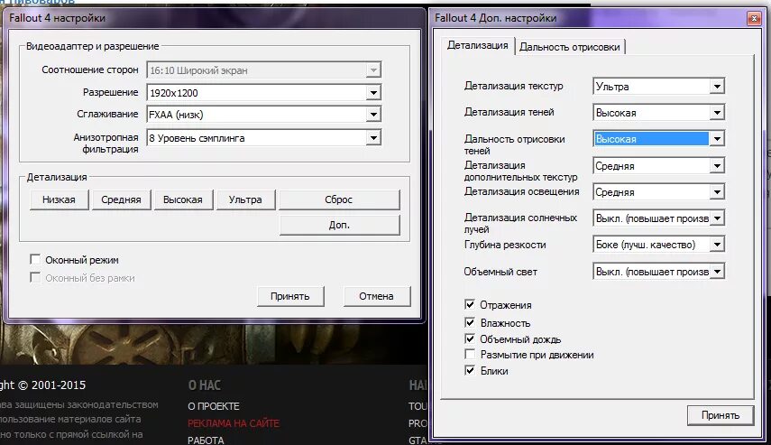
Task: Click the Детализация группа label in settings
Action: point(57,177)
